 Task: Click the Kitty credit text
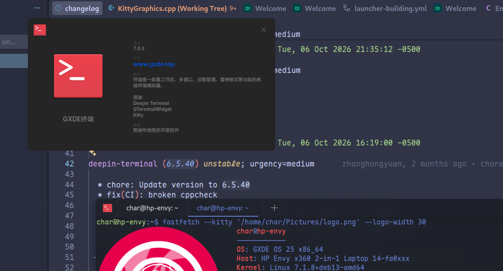pos(138,115)
